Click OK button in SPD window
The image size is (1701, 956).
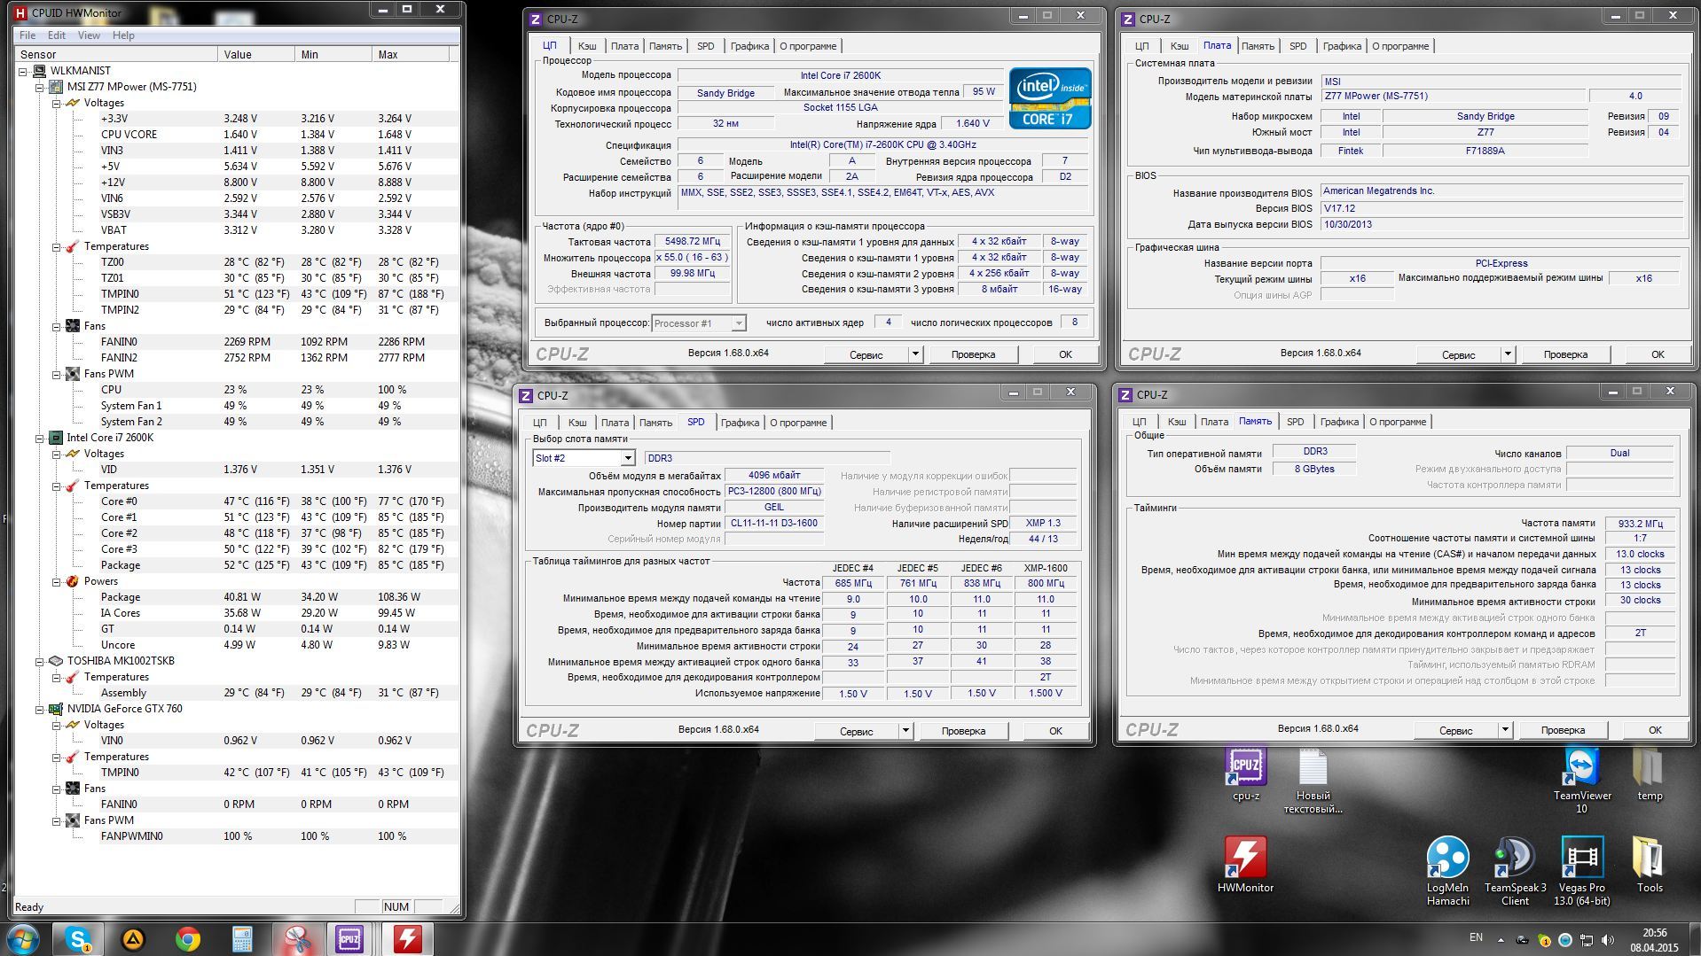tap(1055, 731)
